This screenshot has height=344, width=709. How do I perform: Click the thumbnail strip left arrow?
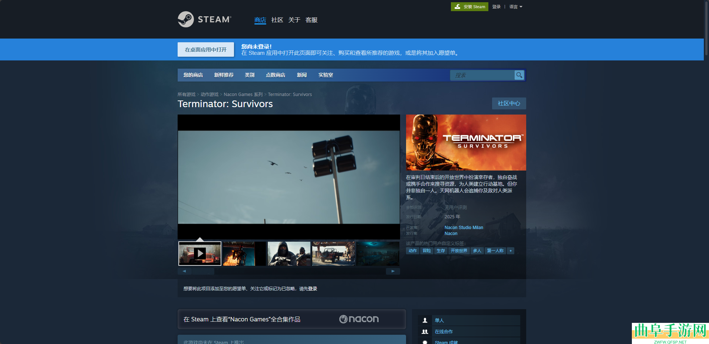tap(184, 271)
